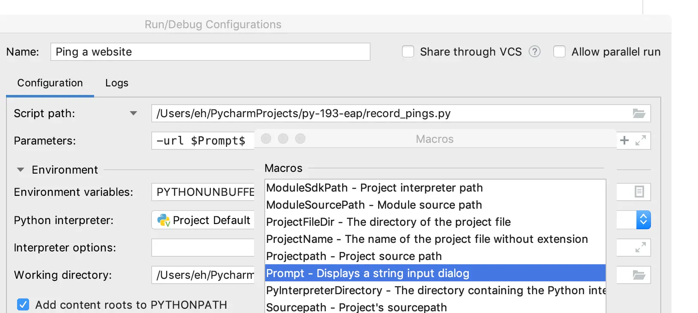This screenshot has width=698, height=313.
Task: Open Environment variables edit dialog icon
Action: pyautogui.click(x=639, y=192)
